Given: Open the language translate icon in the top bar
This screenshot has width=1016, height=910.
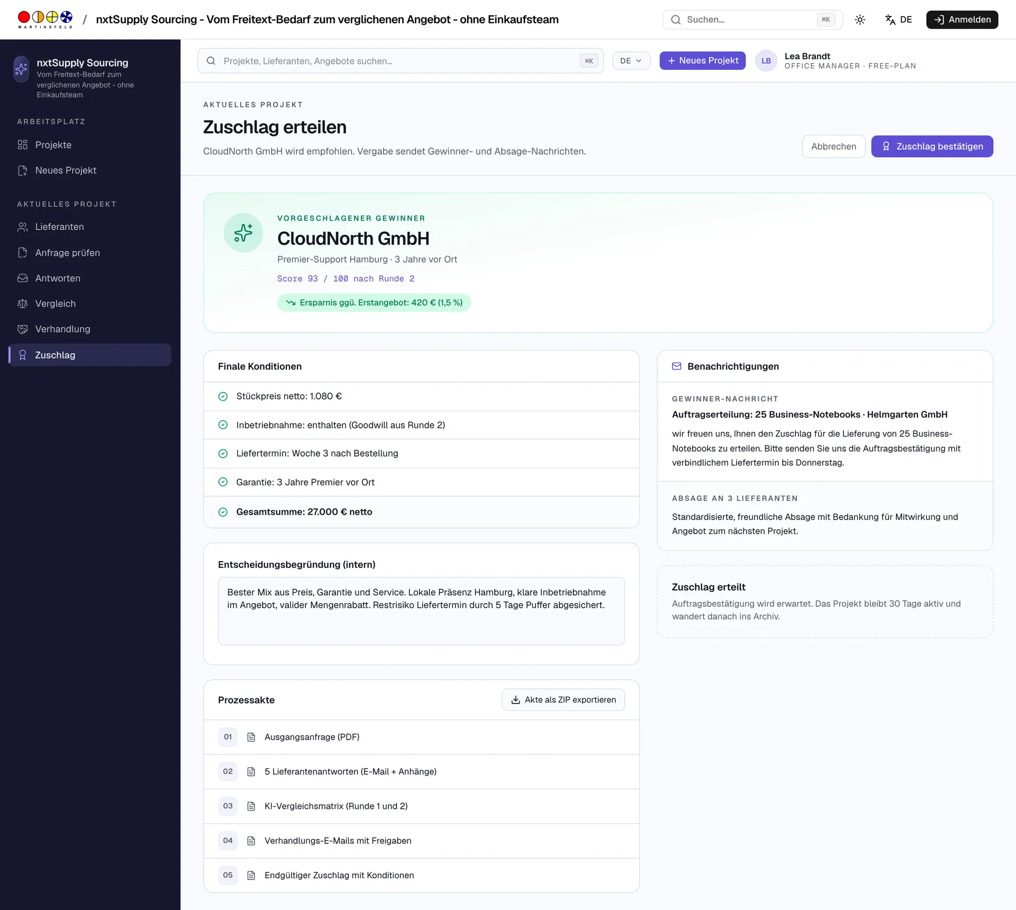Looking at the screenshot, I should 891,20.
